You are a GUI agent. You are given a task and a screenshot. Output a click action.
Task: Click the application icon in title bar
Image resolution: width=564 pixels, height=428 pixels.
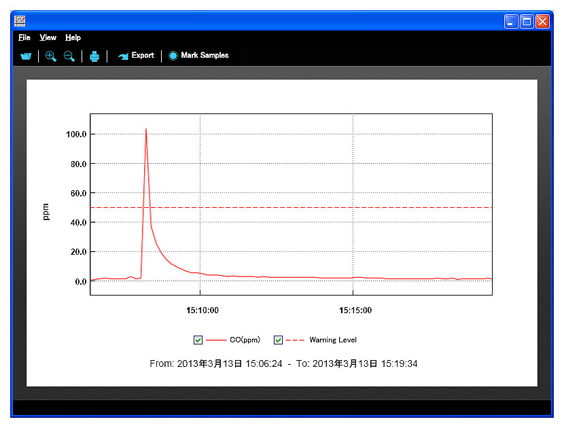click(x=20, y=21)
